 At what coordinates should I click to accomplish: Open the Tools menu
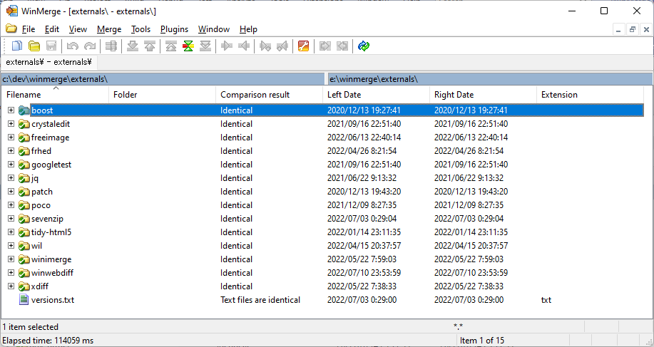tap(141, 29)
